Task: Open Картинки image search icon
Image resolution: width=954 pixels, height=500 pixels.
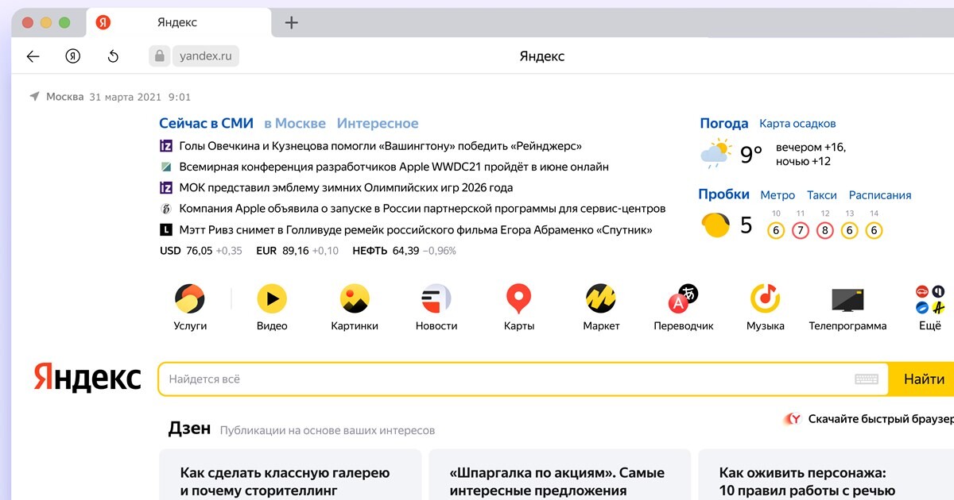Action: click(x=355, y=299)
